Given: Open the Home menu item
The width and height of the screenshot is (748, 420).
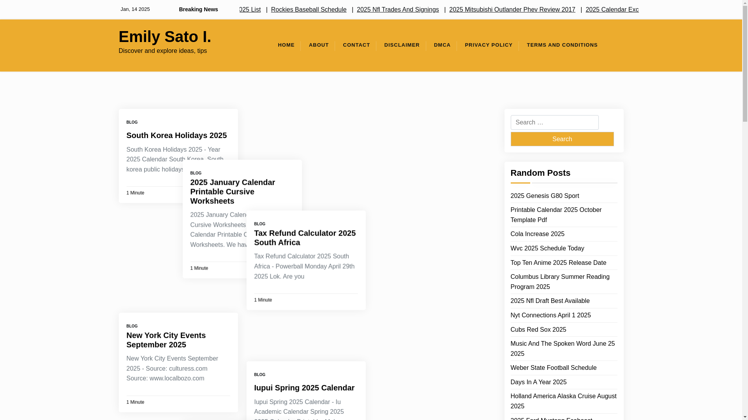Looking at the screenshot, I should tap(286, 45).
